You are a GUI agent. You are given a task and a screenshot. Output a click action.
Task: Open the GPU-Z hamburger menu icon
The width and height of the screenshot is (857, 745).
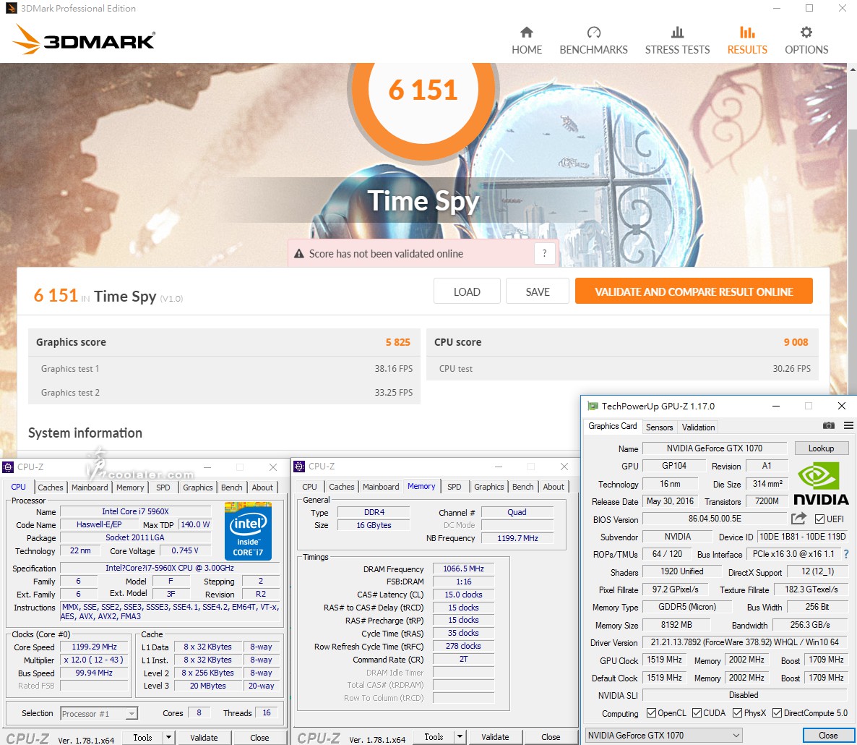click(x=848, y=425)
